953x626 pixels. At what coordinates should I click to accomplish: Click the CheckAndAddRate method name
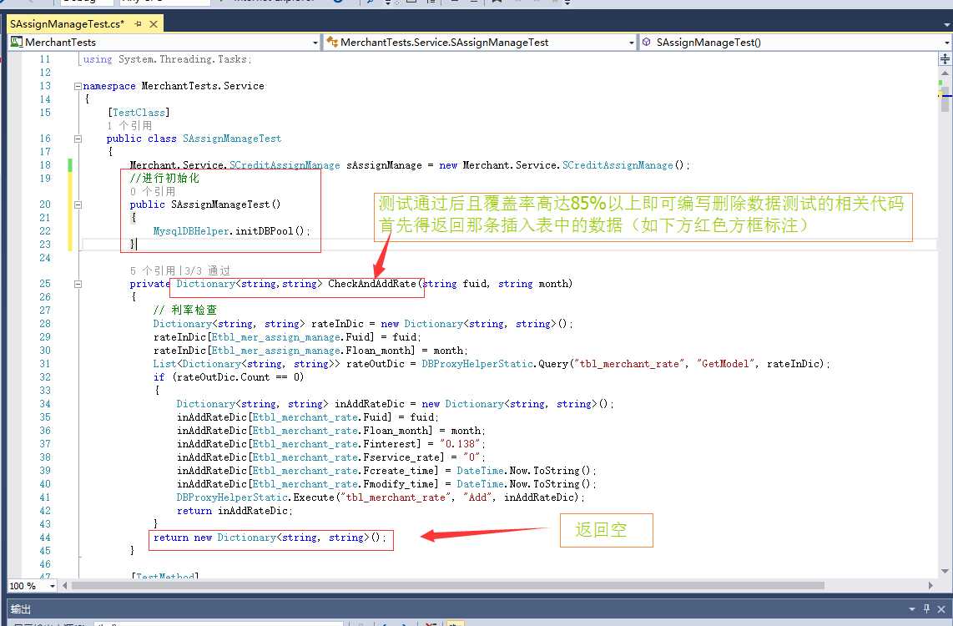[372, 284]
